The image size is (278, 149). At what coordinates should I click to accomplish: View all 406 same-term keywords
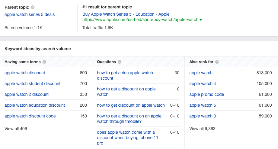[x=16, y=129]
